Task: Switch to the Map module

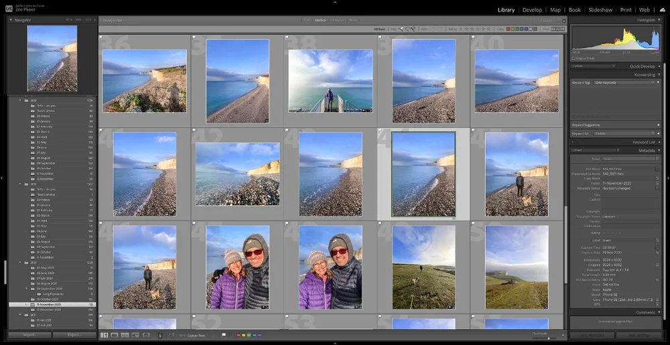Action: 555,10
